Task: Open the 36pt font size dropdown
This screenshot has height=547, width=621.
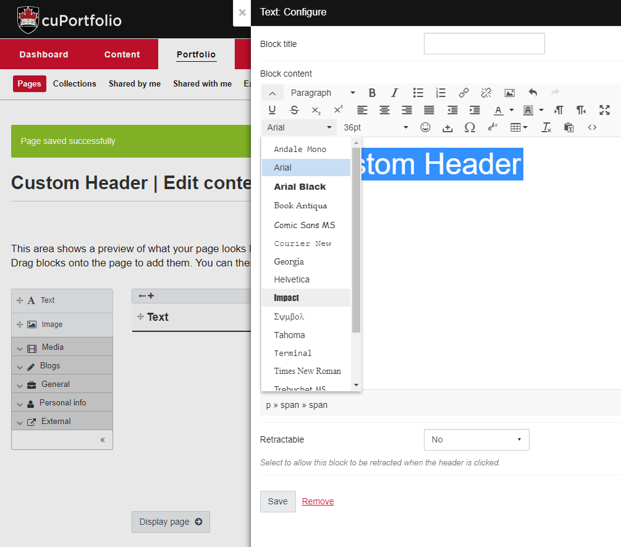Action: (376, 127)
